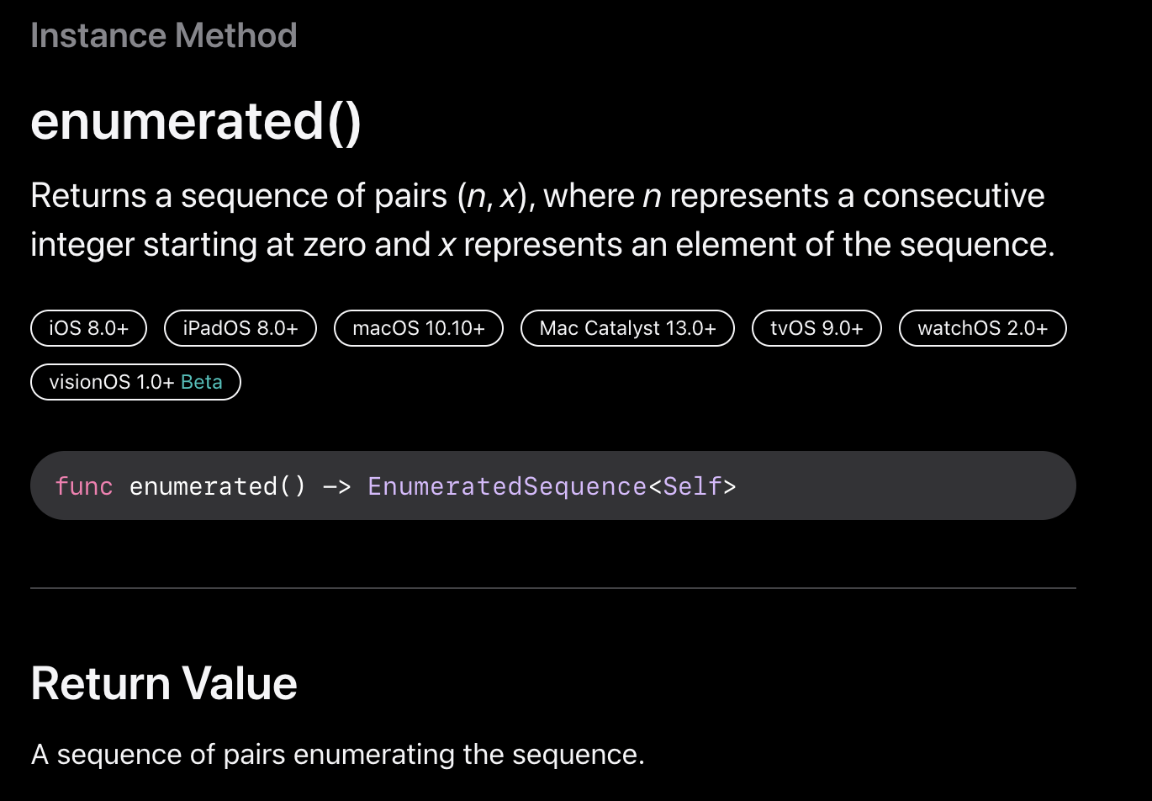Select the macOS 10.10+ platform badge
1152x801 pixels.
pyautogui.click(x=419, y=328)
